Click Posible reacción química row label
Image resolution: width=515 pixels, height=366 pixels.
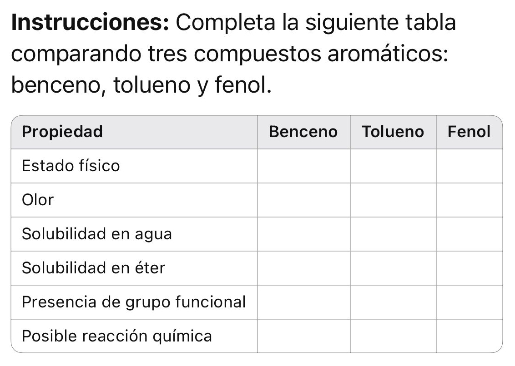117,336
